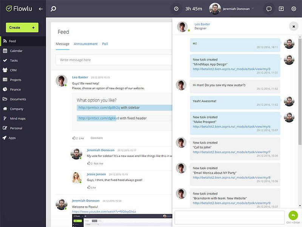Click the CRM people icon
The width and height of the screenshot is (302, 227).
pos(5,70)
